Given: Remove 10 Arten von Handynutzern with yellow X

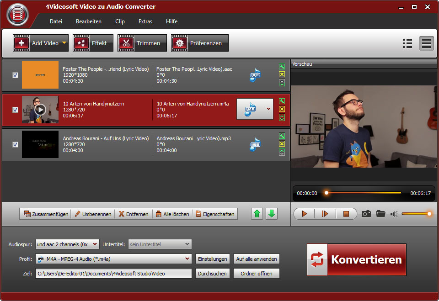Looking at the screenshot, I should coord(282,109).
